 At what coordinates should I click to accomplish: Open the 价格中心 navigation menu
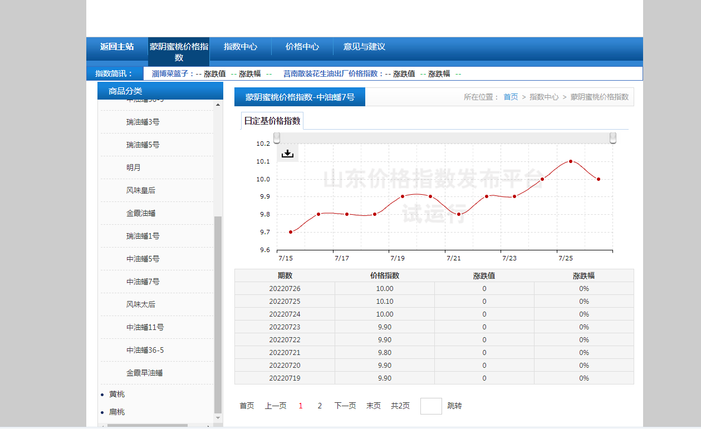point(302,47)
